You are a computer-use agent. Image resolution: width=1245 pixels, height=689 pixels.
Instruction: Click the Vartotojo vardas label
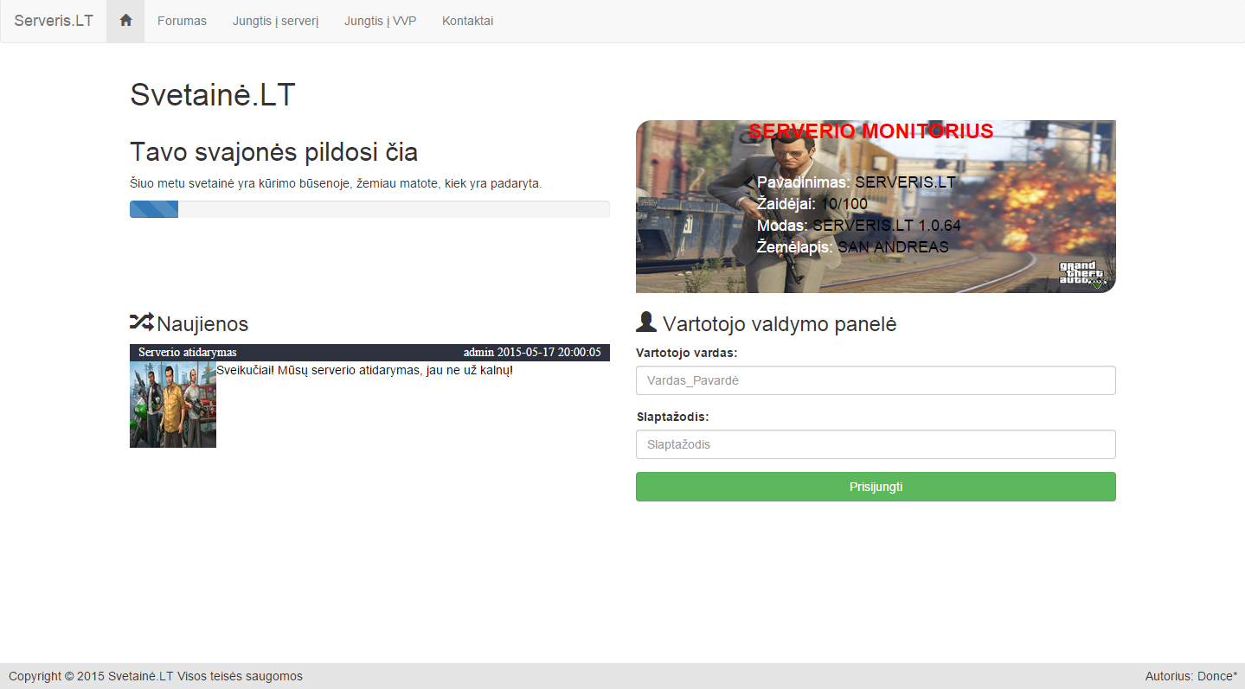click(687, 353)
